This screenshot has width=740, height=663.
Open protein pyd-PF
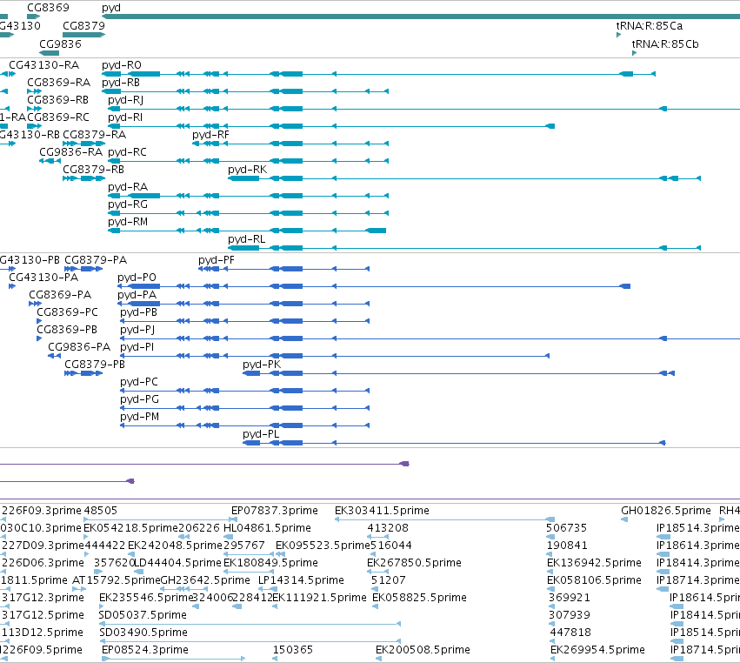[x=284, y=269]
